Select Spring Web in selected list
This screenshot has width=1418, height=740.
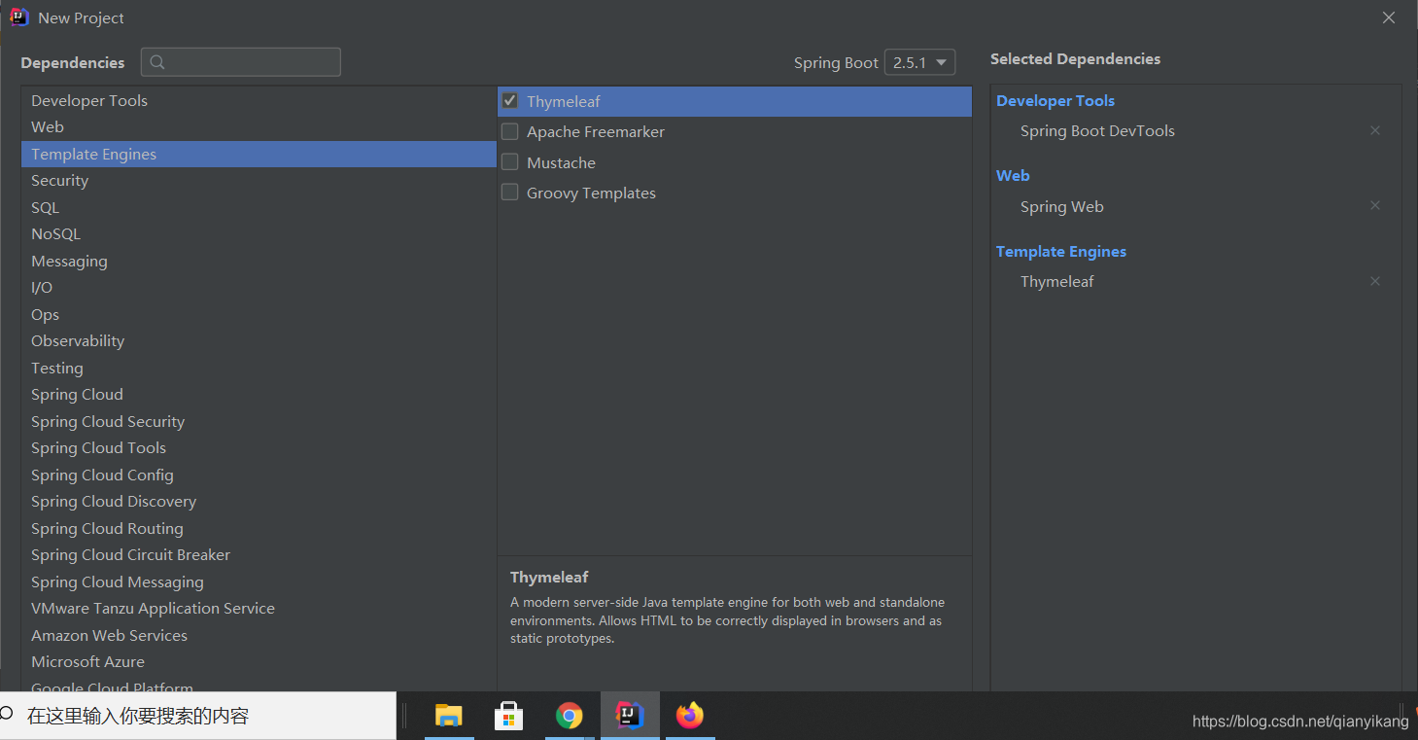(x=1061, y=206)
